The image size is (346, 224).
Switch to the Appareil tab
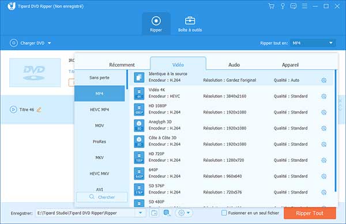(x=290, y=64)
